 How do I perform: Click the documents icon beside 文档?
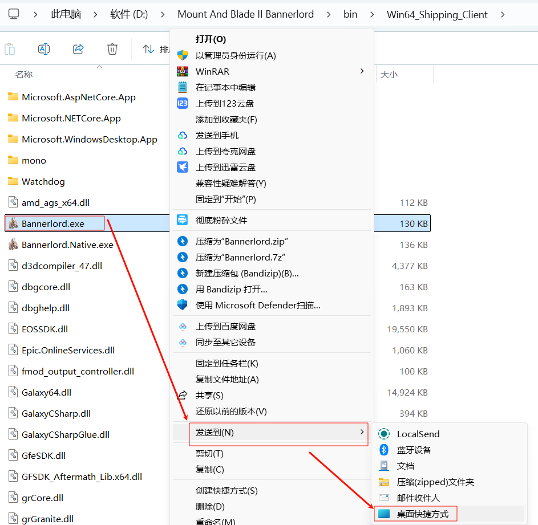coord(384,466)
